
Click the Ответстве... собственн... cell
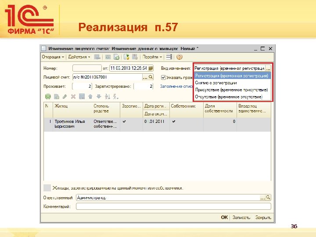tap(106, 124)
